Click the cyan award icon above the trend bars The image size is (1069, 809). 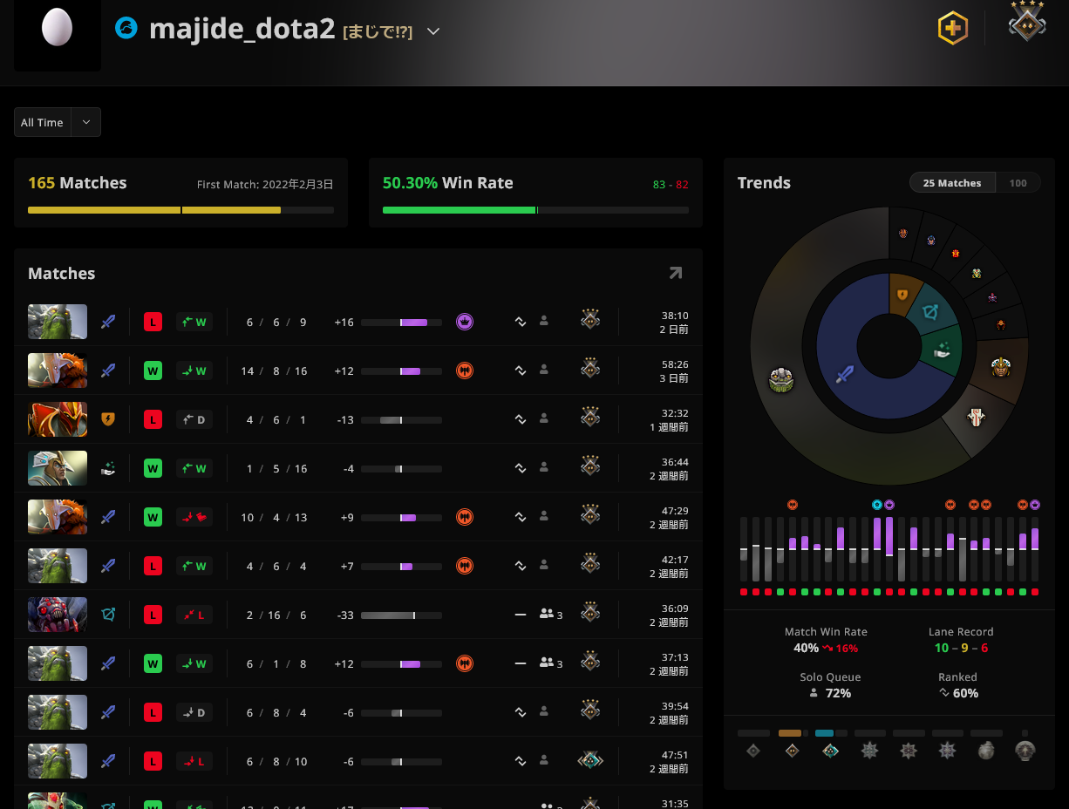click(x=877, y=505)
